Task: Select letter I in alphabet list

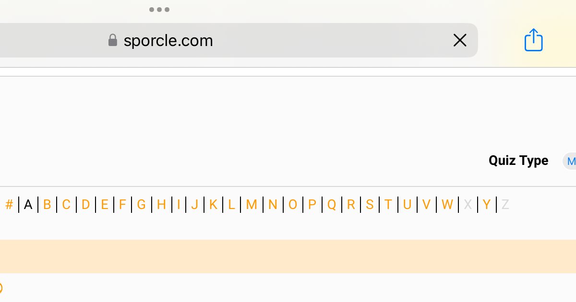Action: click(x=179, y=205)
